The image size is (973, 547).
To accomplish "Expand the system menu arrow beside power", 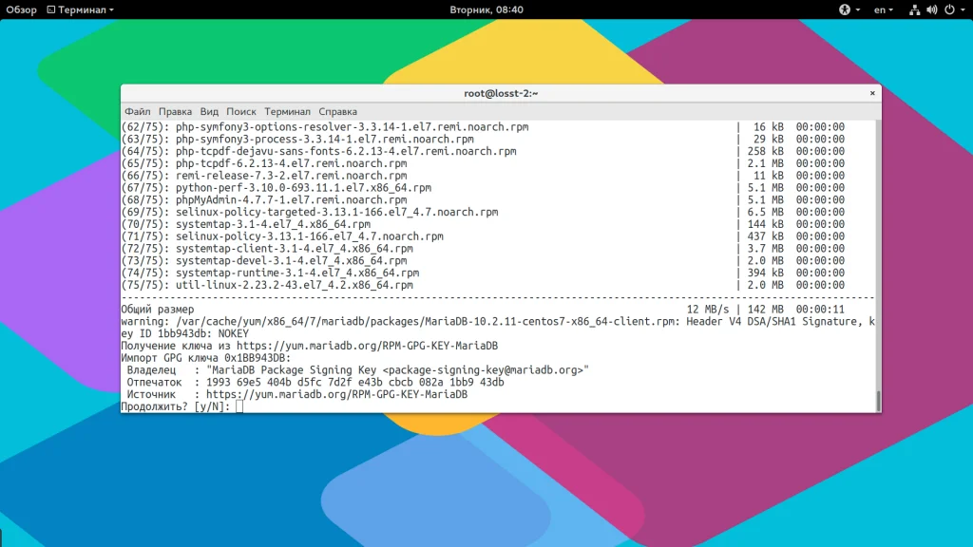I will pyautogui.click(x=963, y=9).
